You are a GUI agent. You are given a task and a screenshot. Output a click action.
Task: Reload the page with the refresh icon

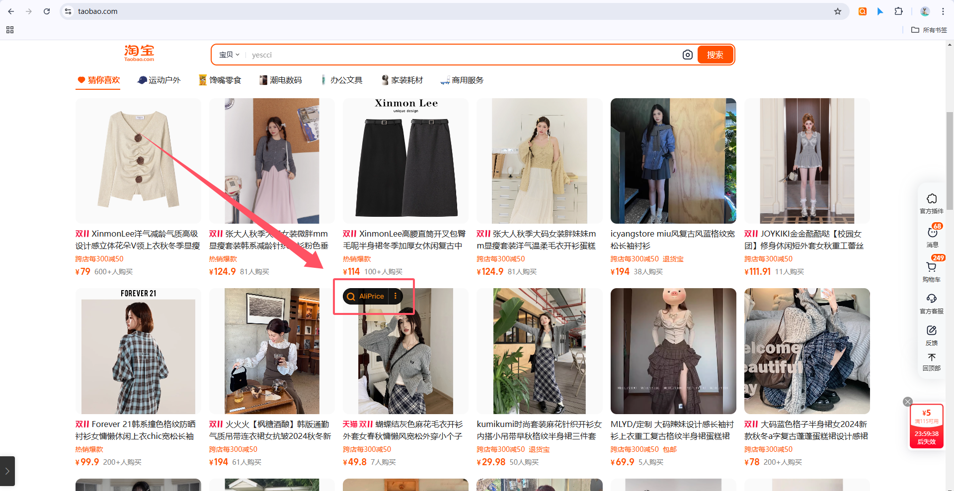(x=47, y=11)
